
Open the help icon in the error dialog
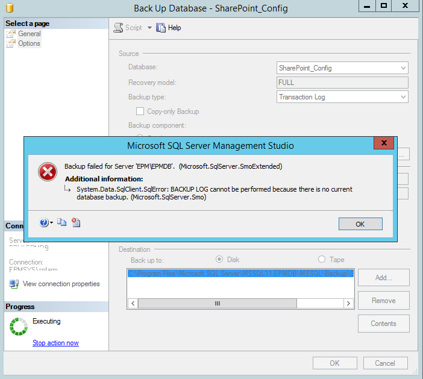44,222
